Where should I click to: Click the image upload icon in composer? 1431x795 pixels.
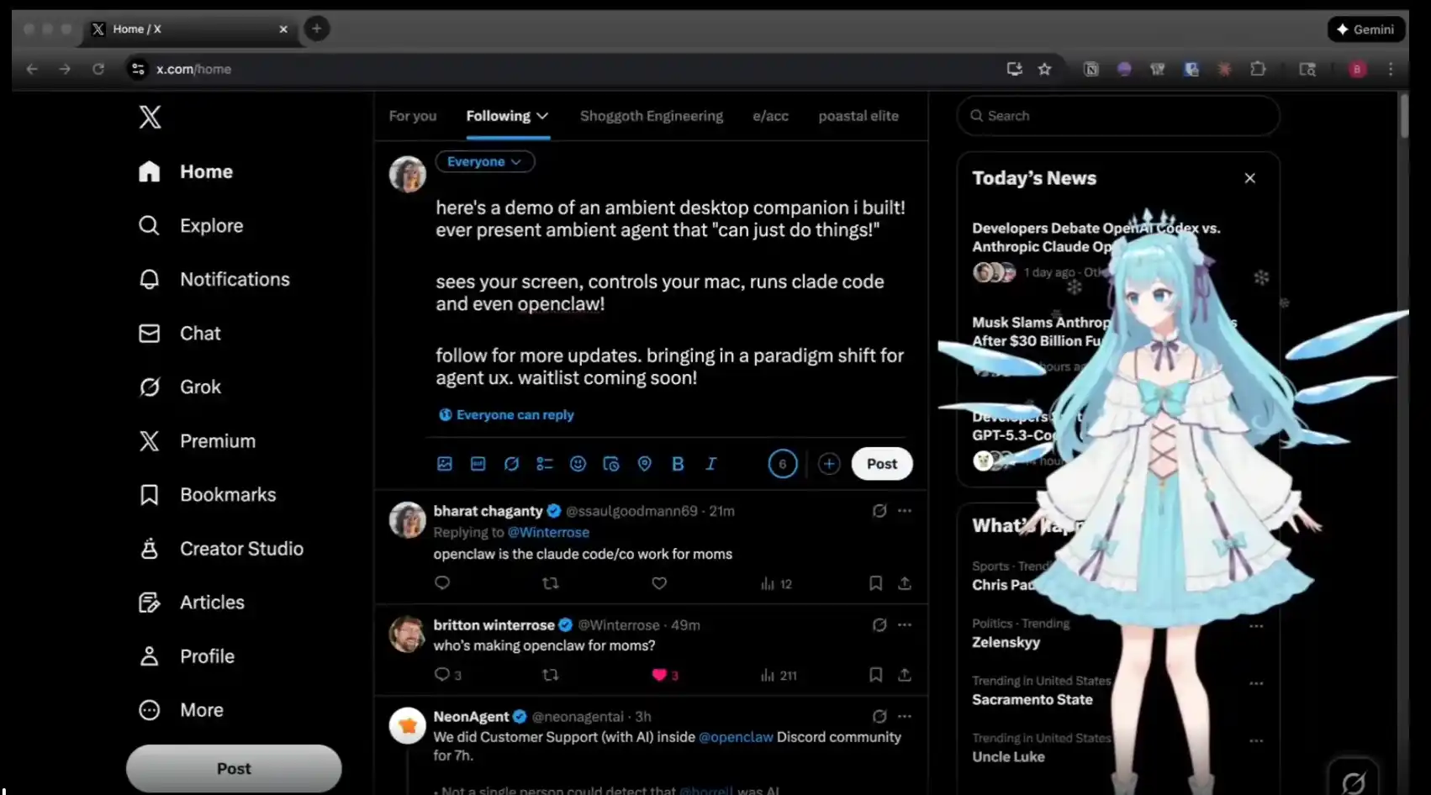pos(445,464)
